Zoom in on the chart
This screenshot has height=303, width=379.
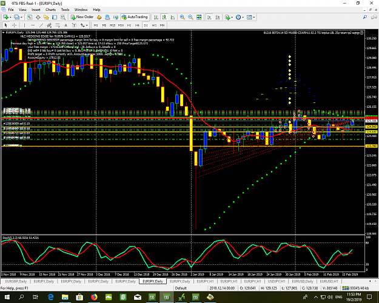183,17
